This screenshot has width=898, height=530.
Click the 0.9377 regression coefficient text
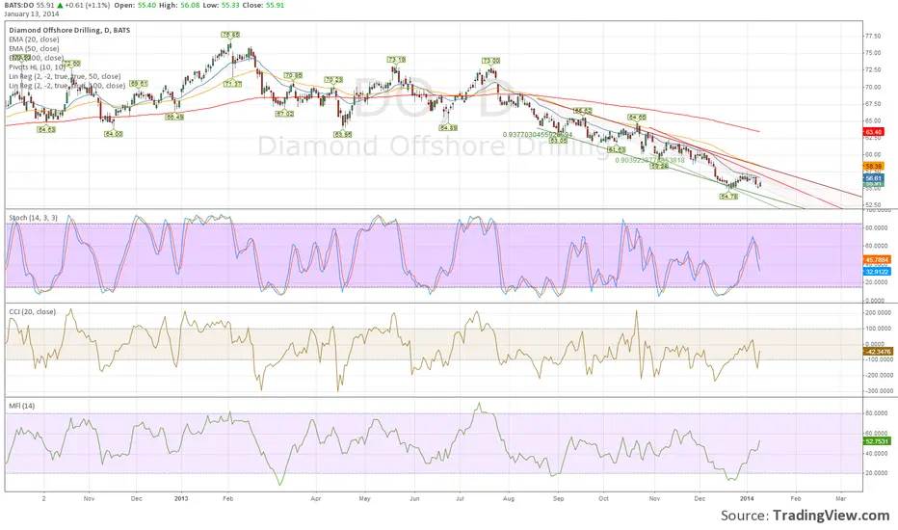(x=538, y=135)
